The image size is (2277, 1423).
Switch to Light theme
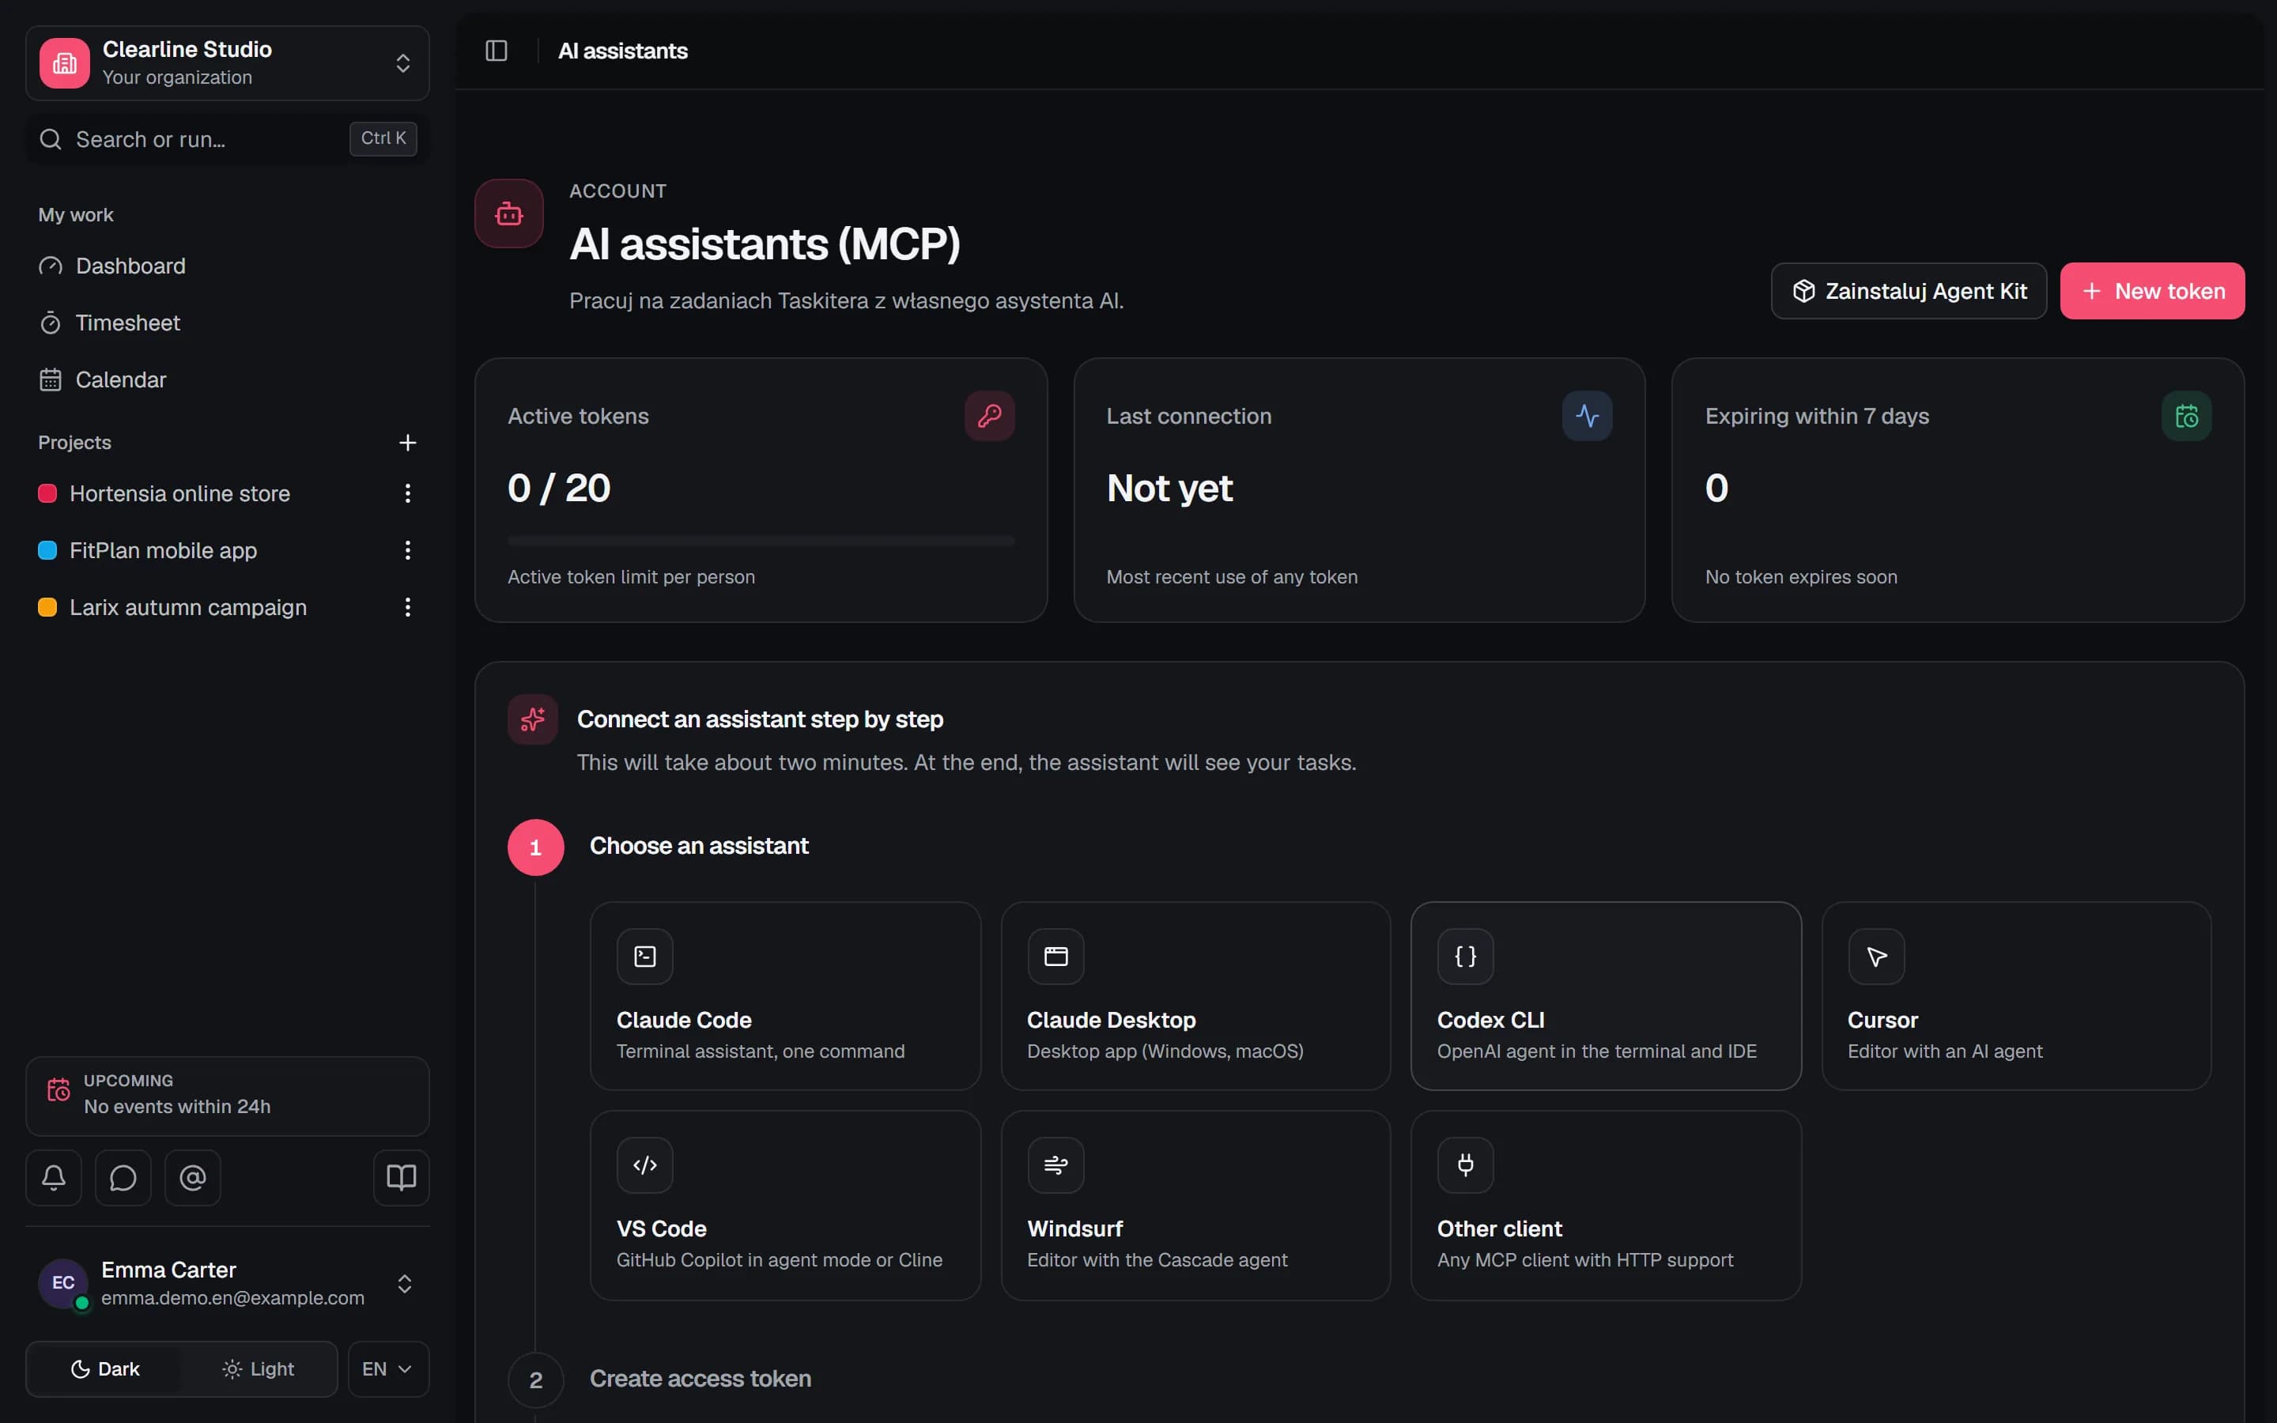tap(258, 1369)
